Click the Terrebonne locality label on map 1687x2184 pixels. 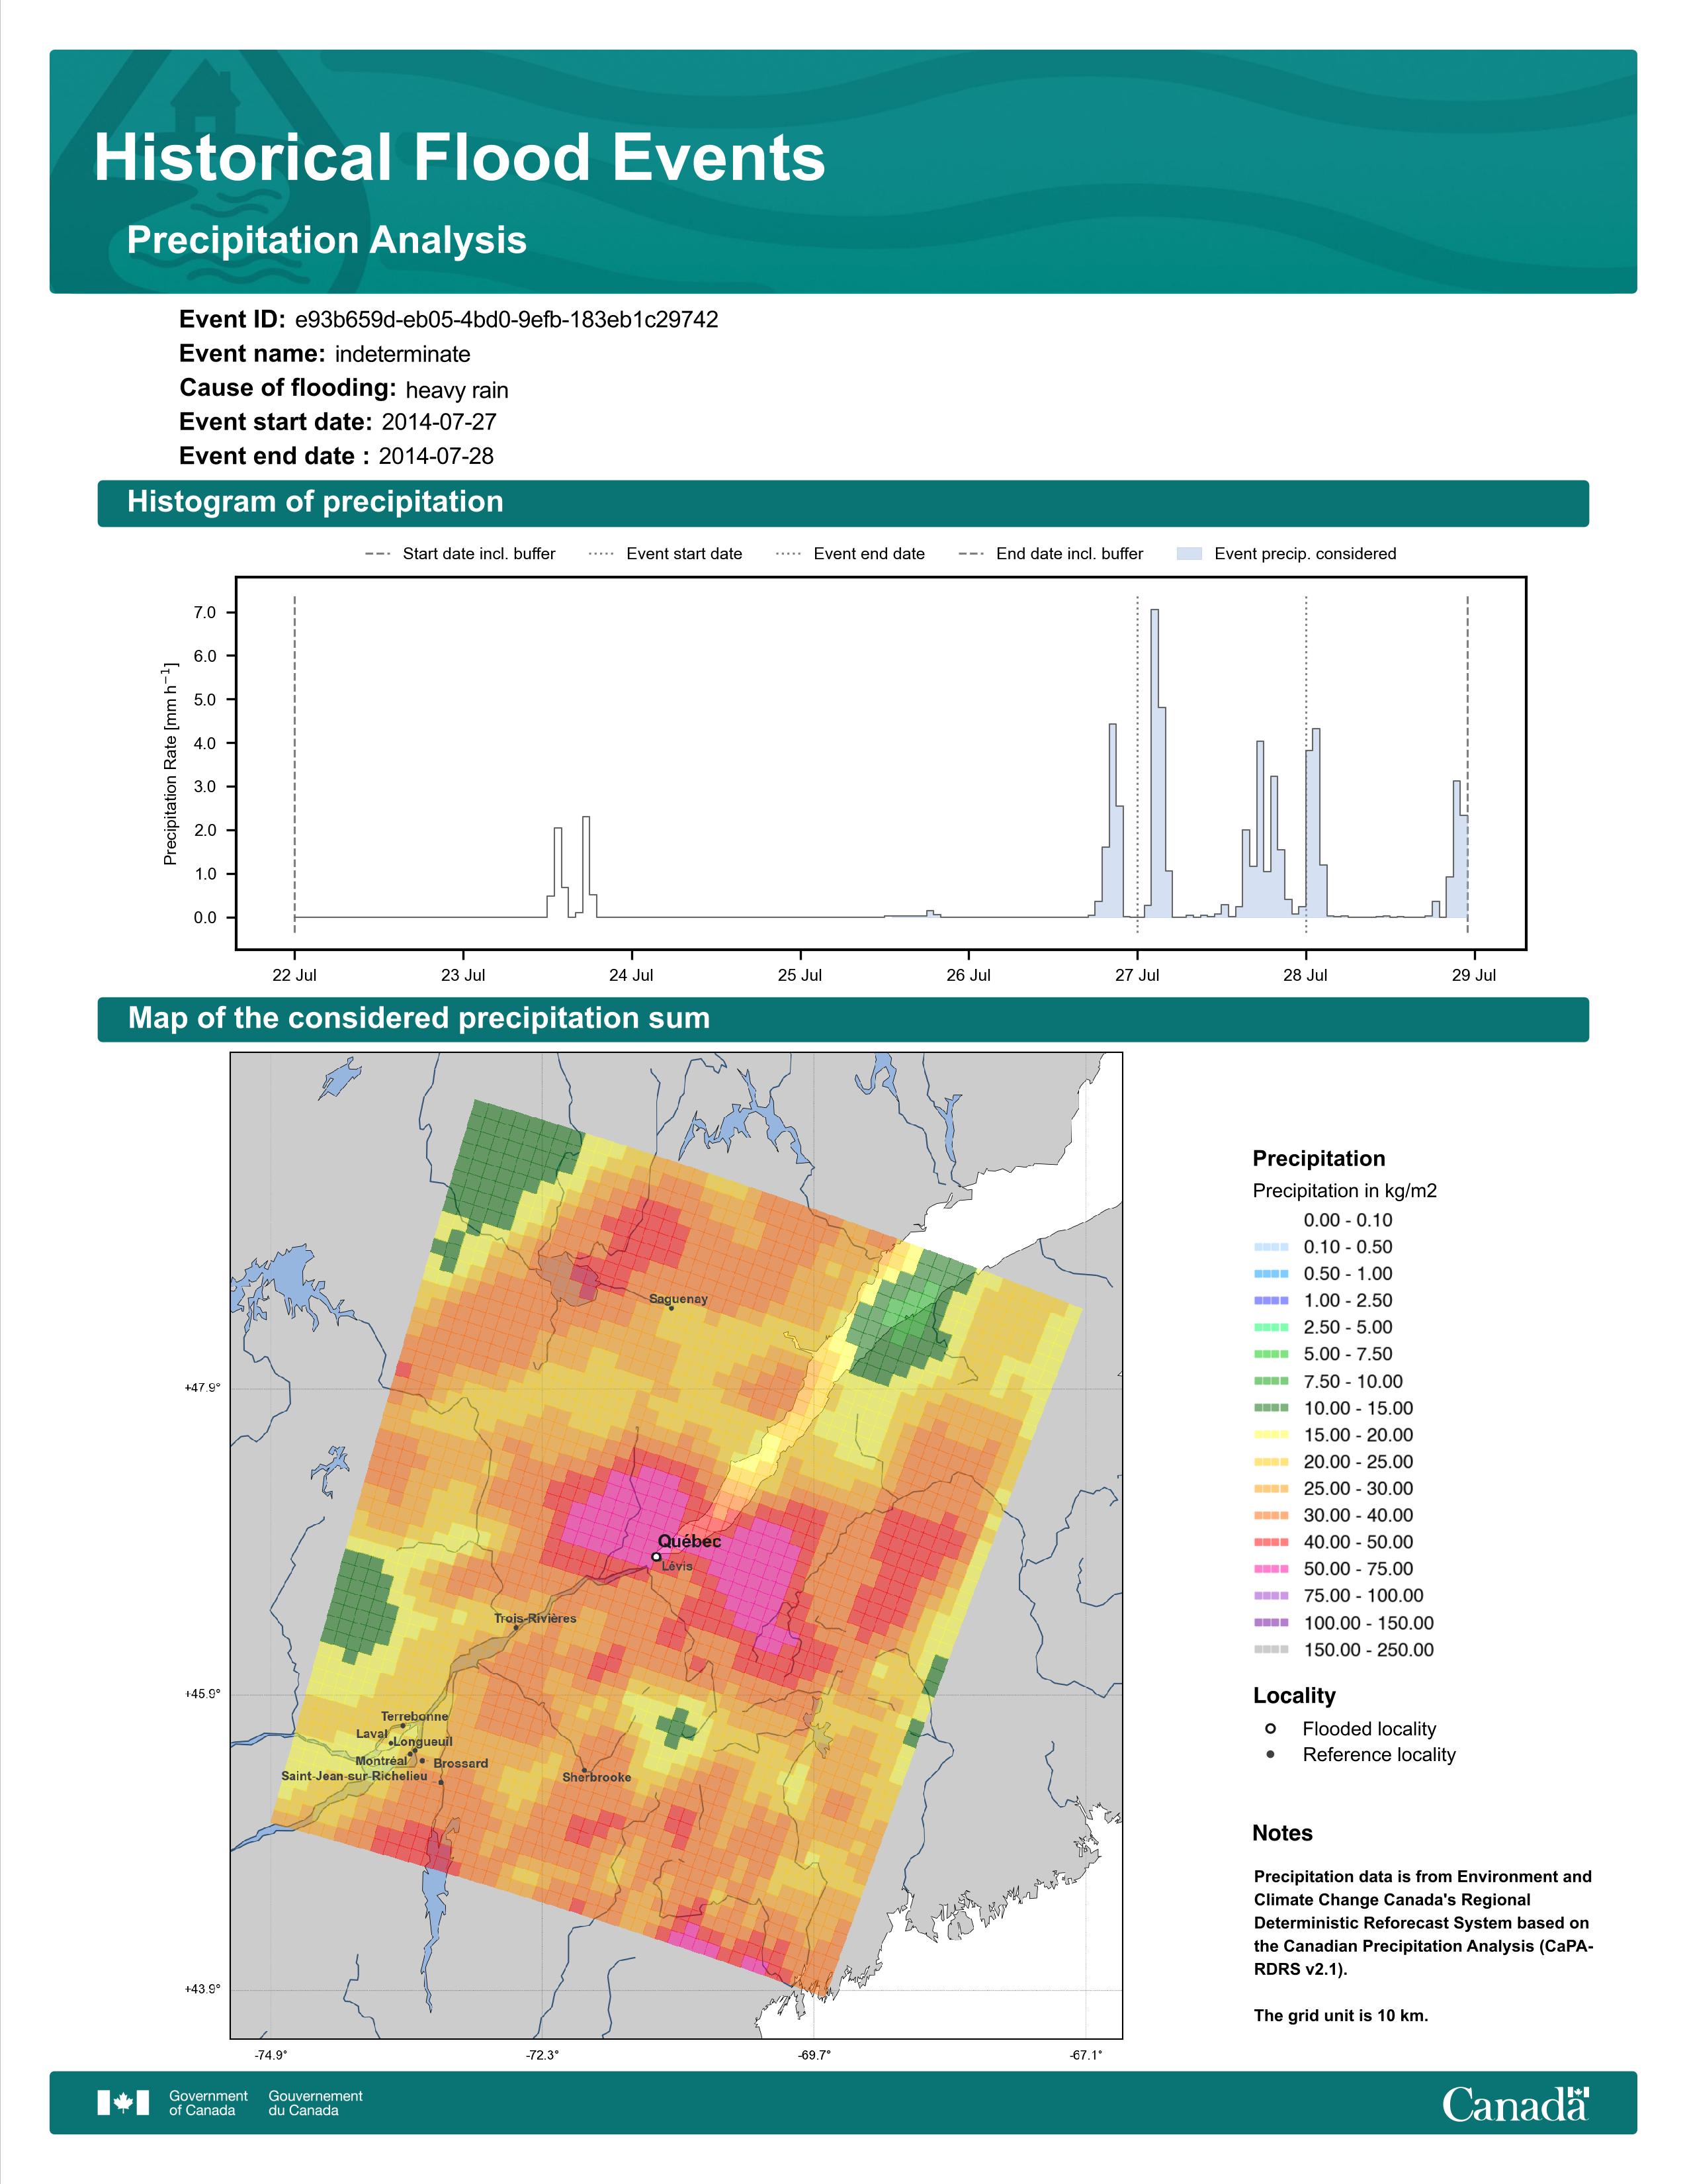pyautogui.click(x=413, y=1716)
